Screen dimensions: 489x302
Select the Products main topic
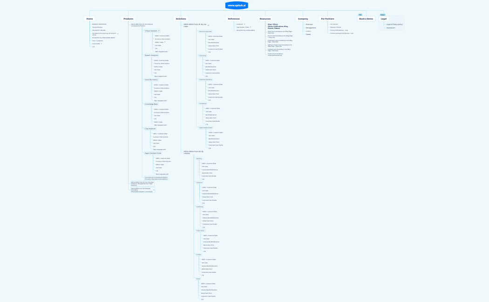tap(128, 19)
